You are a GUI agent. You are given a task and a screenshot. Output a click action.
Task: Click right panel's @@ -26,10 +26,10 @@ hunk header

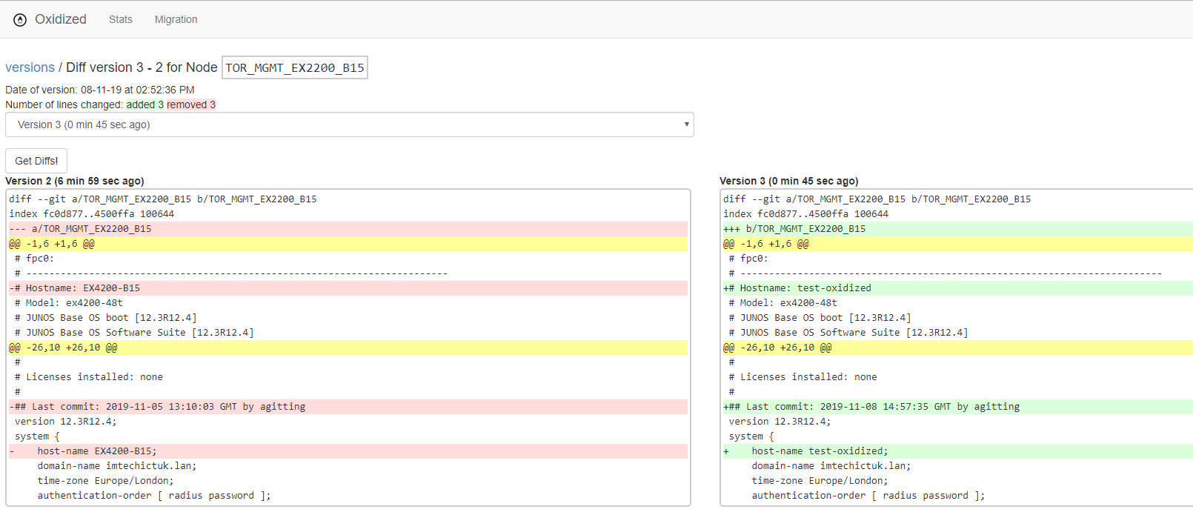coord(777,348)
